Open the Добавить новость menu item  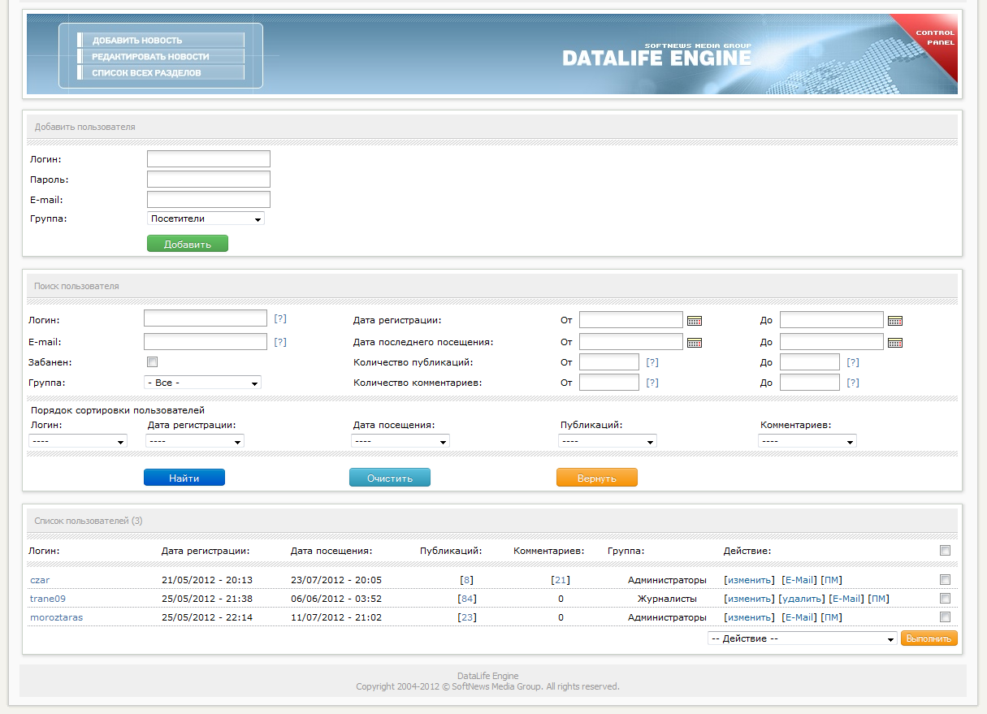[x=137, y=41]
